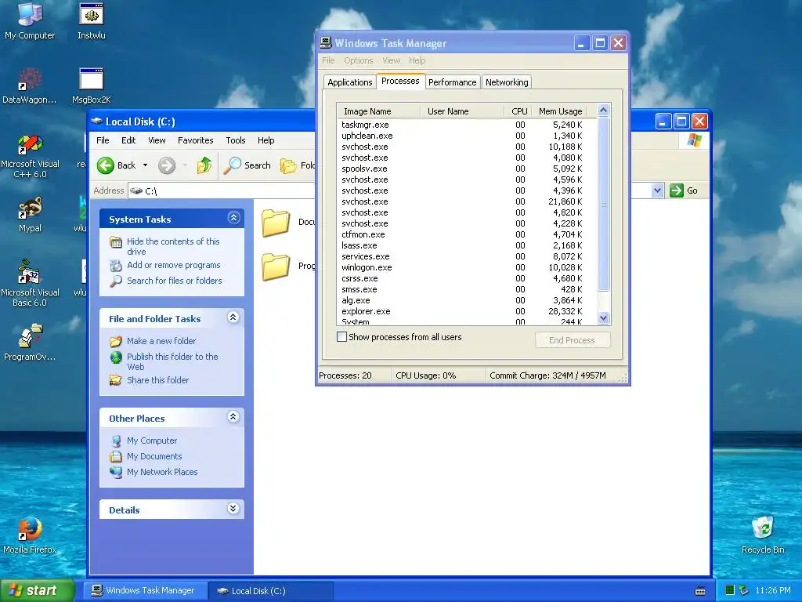802x602 pixels.
Task: Enable Show processes from all users
Action: 341,337
